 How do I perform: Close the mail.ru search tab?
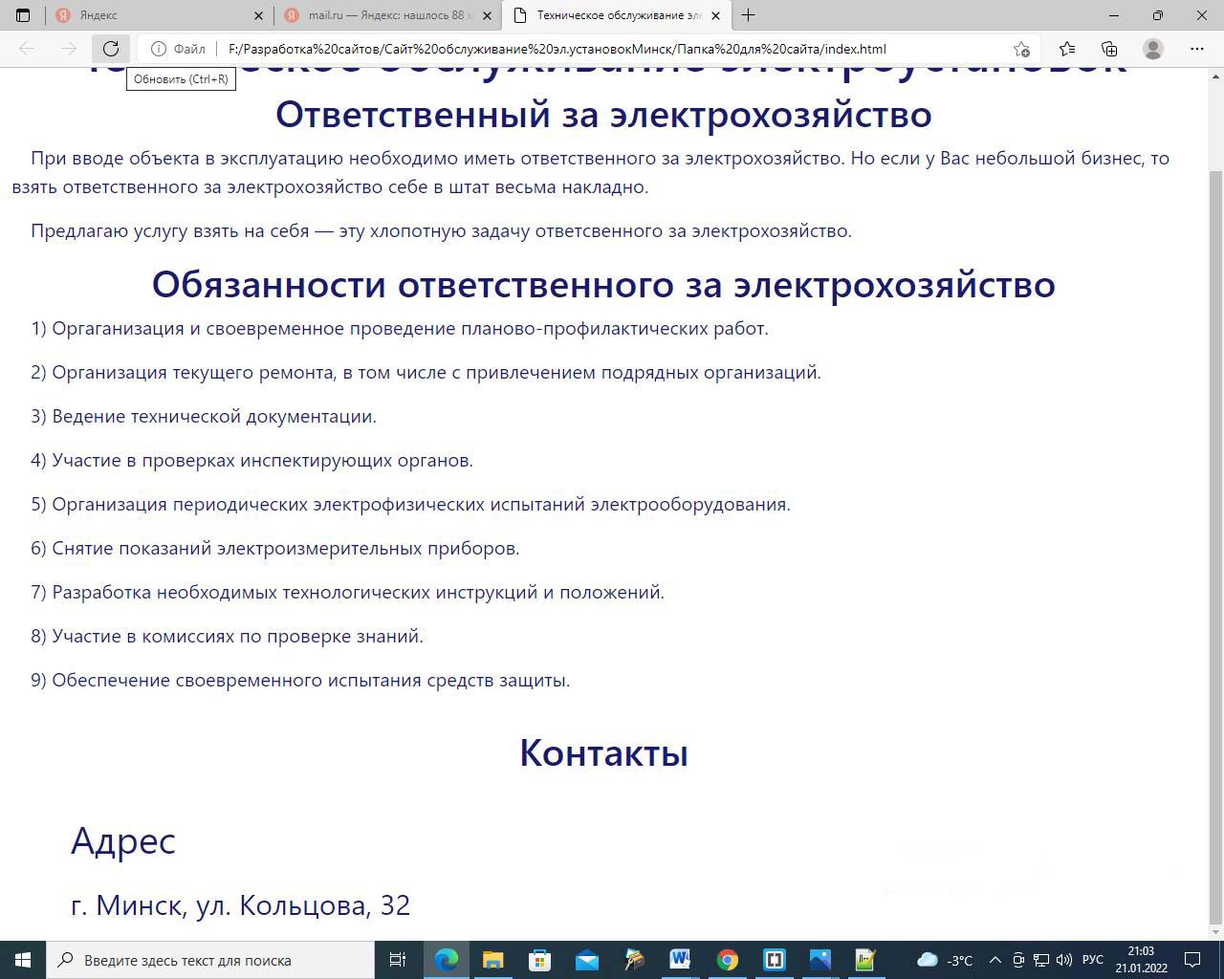(x=487, y=15)
